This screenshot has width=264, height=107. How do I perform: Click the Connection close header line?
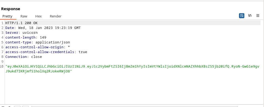[24, 57]
